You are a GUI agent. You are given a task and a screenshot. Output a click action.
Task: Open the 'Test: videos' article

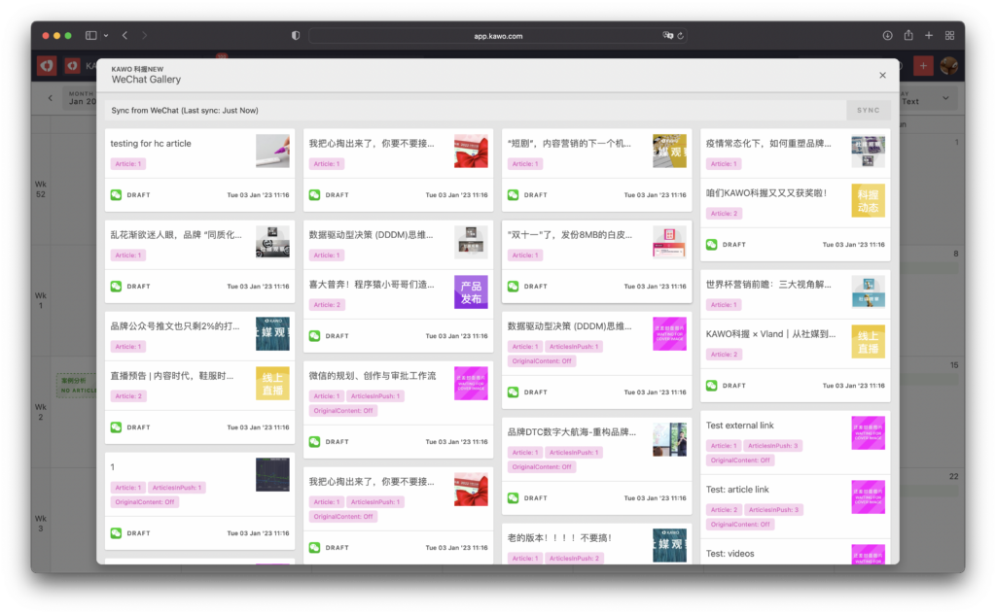click(x=729, y=553)
